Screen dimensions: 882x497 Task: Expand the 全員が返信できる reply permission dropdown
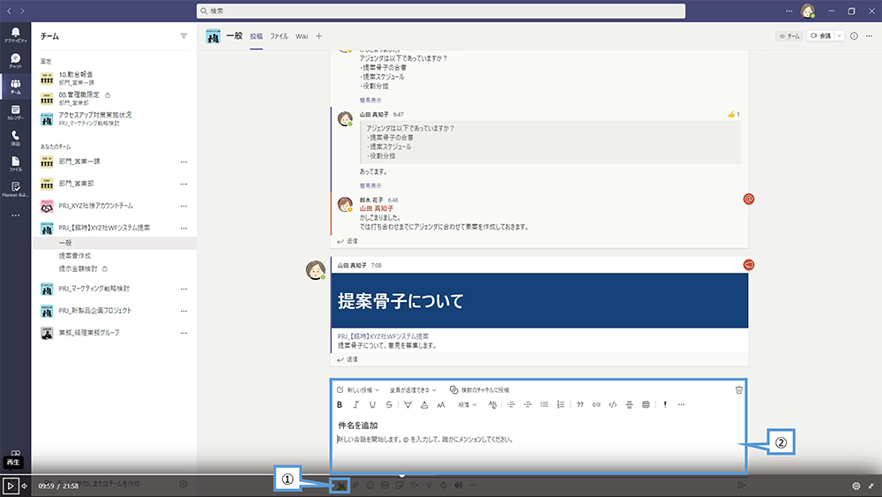tap(413, 389)
